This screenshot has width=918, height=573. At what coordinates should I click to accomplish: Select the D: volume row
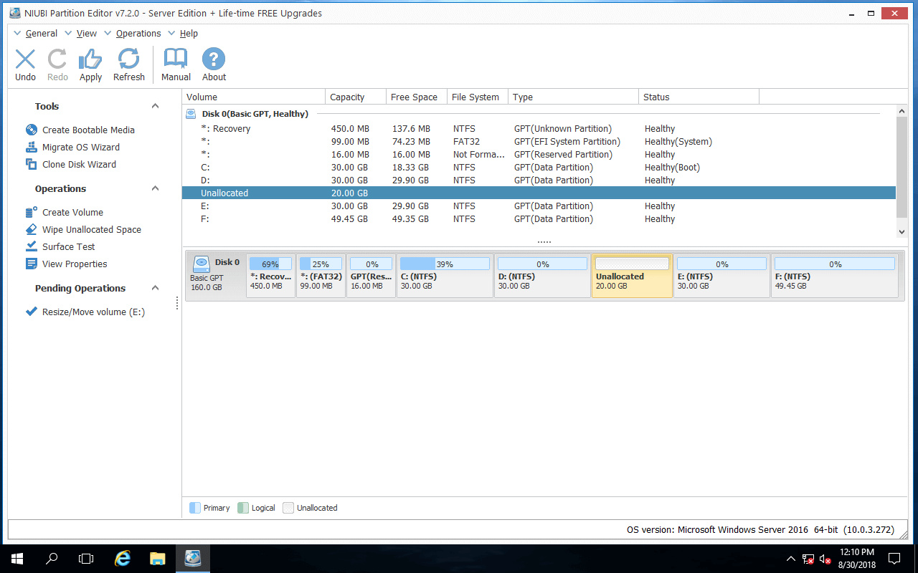click(x=539, y=180)
